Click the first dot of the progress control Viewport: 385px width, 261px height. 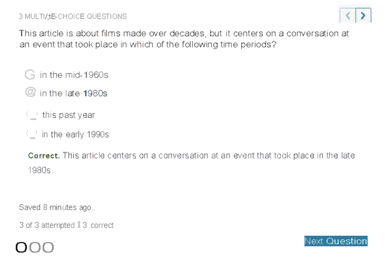(21, 247)
